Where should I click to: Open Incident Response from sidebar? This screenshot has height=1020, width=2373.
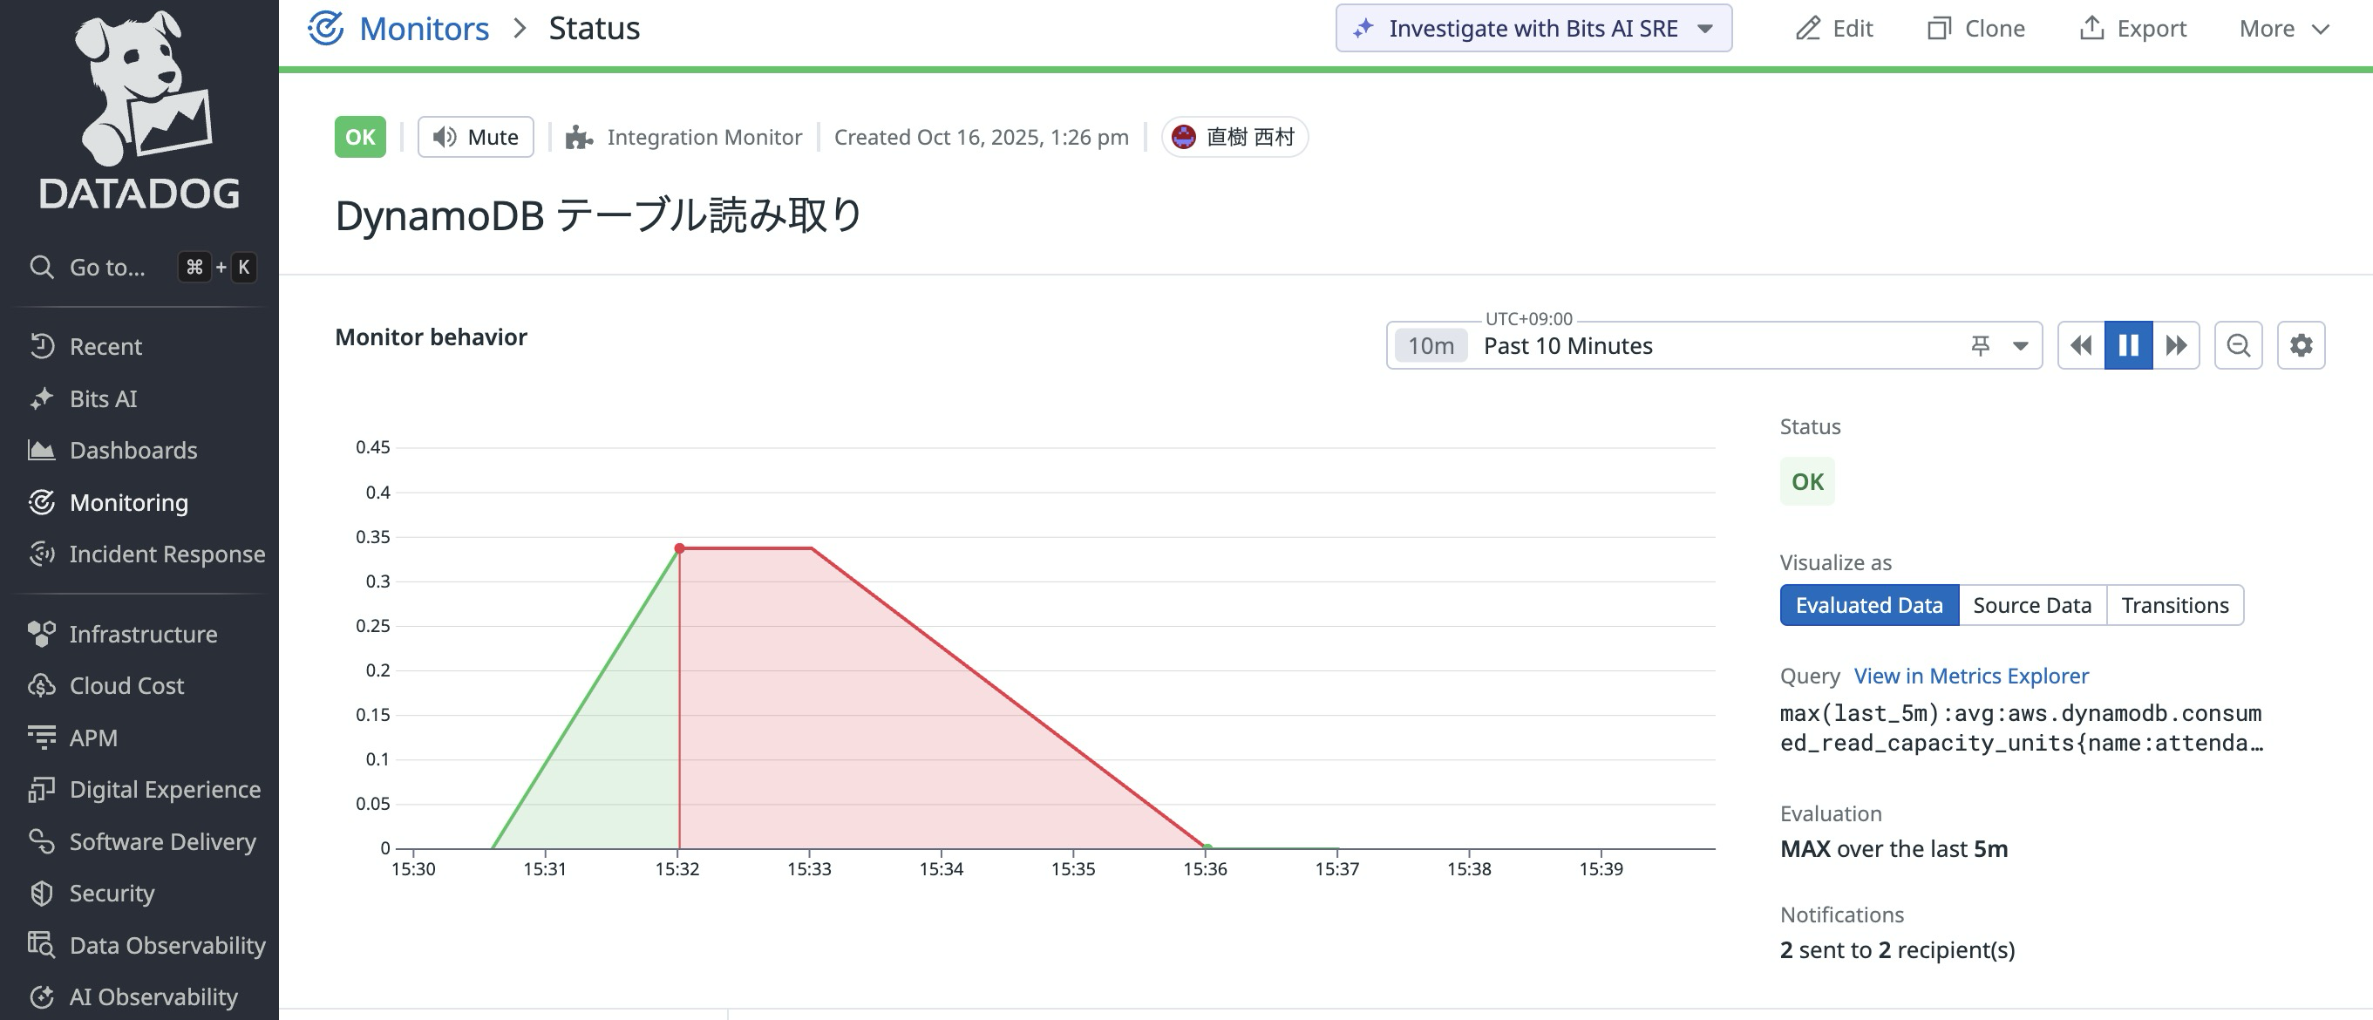[167, 554]
